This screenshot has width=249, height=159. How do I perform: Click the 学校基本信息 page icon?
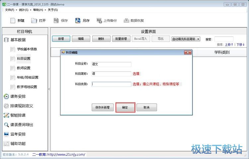point(13,49)
